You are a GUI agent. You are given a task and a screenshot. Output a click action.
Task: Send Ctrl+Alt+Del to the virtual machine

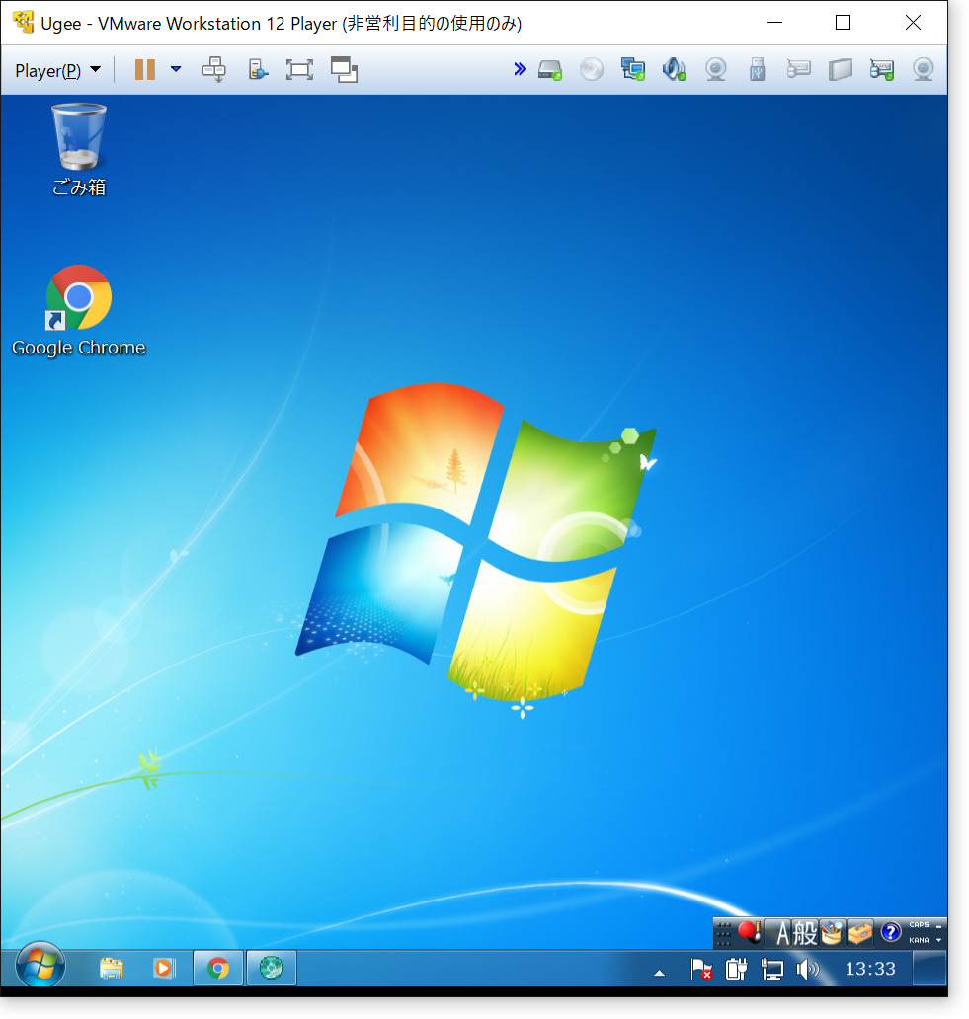click(x=213, y=69)
